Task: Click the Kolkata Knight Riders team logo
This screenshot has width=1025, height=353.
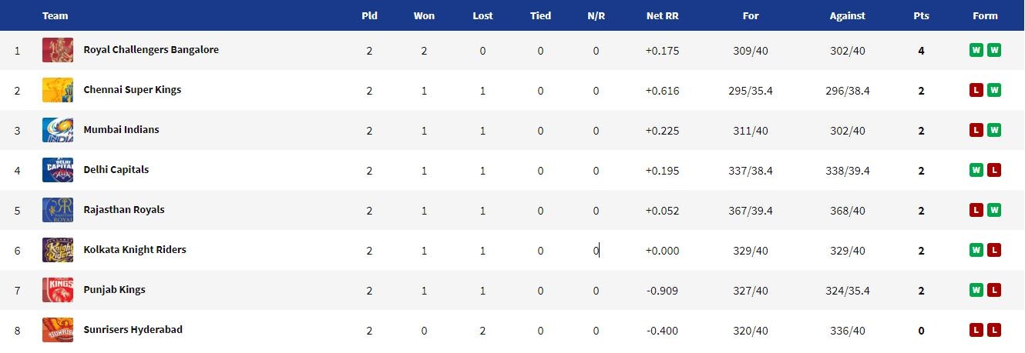Action: pyautogui.click(x=58, y=251)
